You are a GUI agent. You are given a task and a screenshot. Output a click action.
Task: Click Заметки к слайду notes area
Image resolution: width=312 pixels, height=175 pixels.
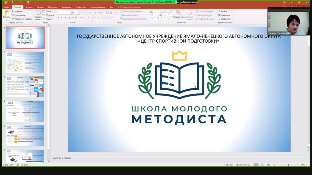179,158
